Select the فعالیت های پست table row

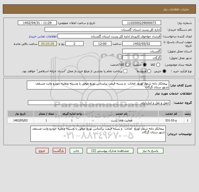[99, 120]
